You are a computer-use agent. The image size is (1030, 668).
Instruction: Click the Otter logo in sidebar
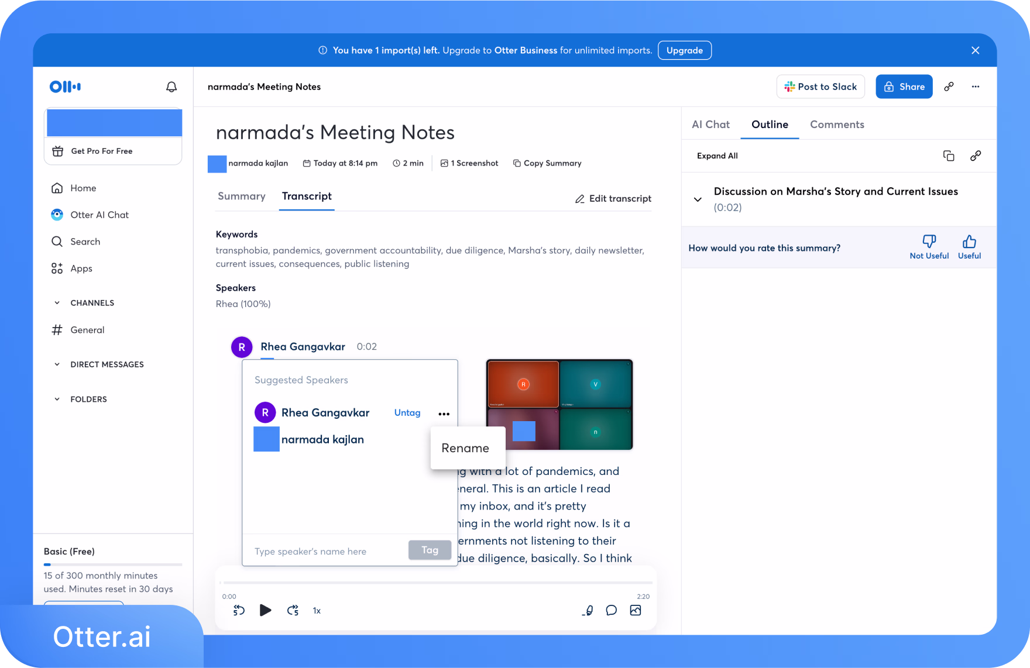(65, 87)
